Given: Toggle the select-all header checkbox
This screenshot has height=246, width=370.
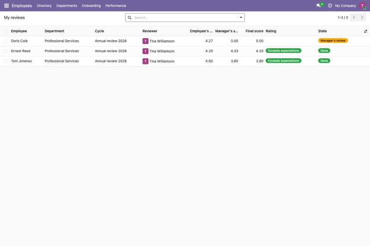Looking at the screenshot, I should pos(6,31).
